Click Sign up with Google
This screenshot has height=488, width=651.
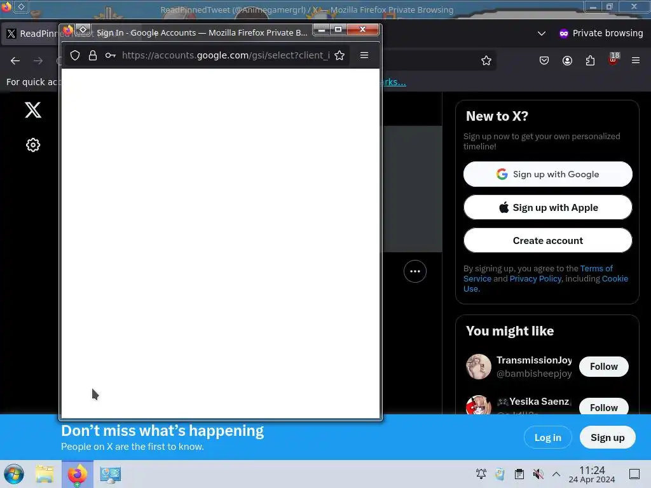(547, 174)
